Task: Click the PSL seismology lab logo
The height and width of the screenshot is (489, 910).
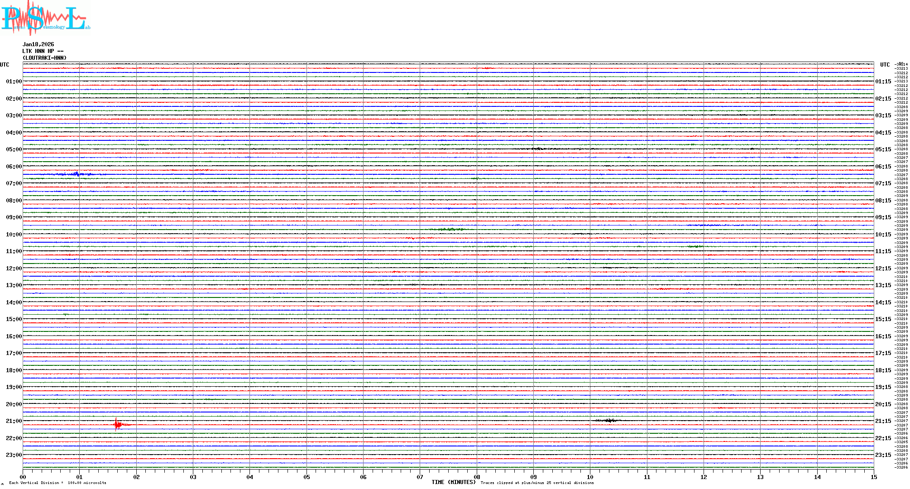Action: 45,18
